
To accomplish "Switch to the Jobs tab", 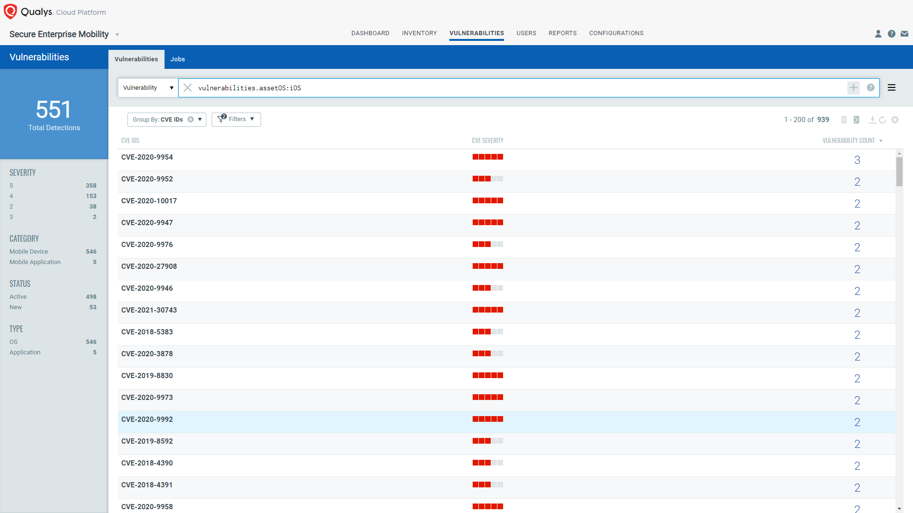I will pyautogui.click(x=178, y=59).
